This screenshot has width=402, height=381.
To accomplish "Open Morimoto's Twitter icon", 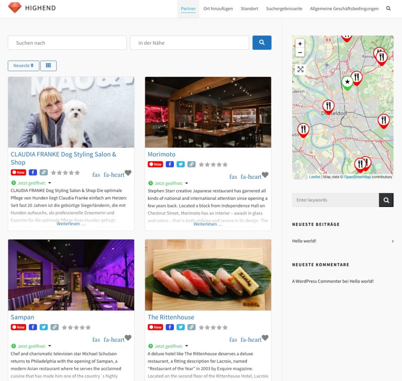I will point(181,164).
